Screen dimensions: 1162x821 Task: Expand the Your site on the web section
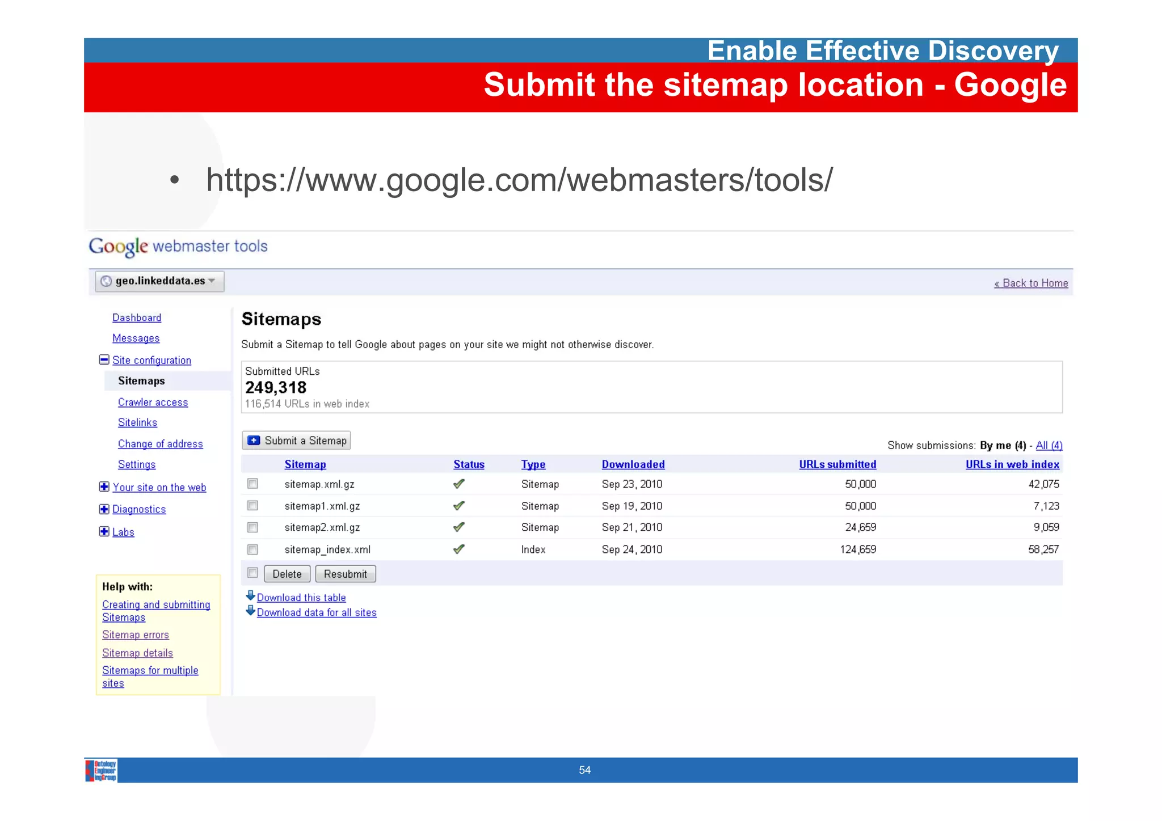[x=104, y=487]
